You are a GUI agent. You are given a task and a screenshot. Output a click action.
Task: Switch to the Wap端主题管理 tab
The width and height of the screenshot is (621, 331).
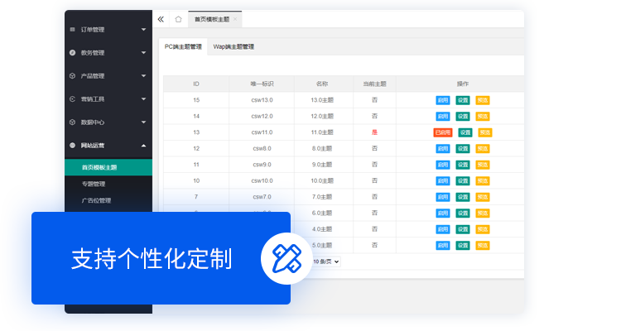(231, 47)
